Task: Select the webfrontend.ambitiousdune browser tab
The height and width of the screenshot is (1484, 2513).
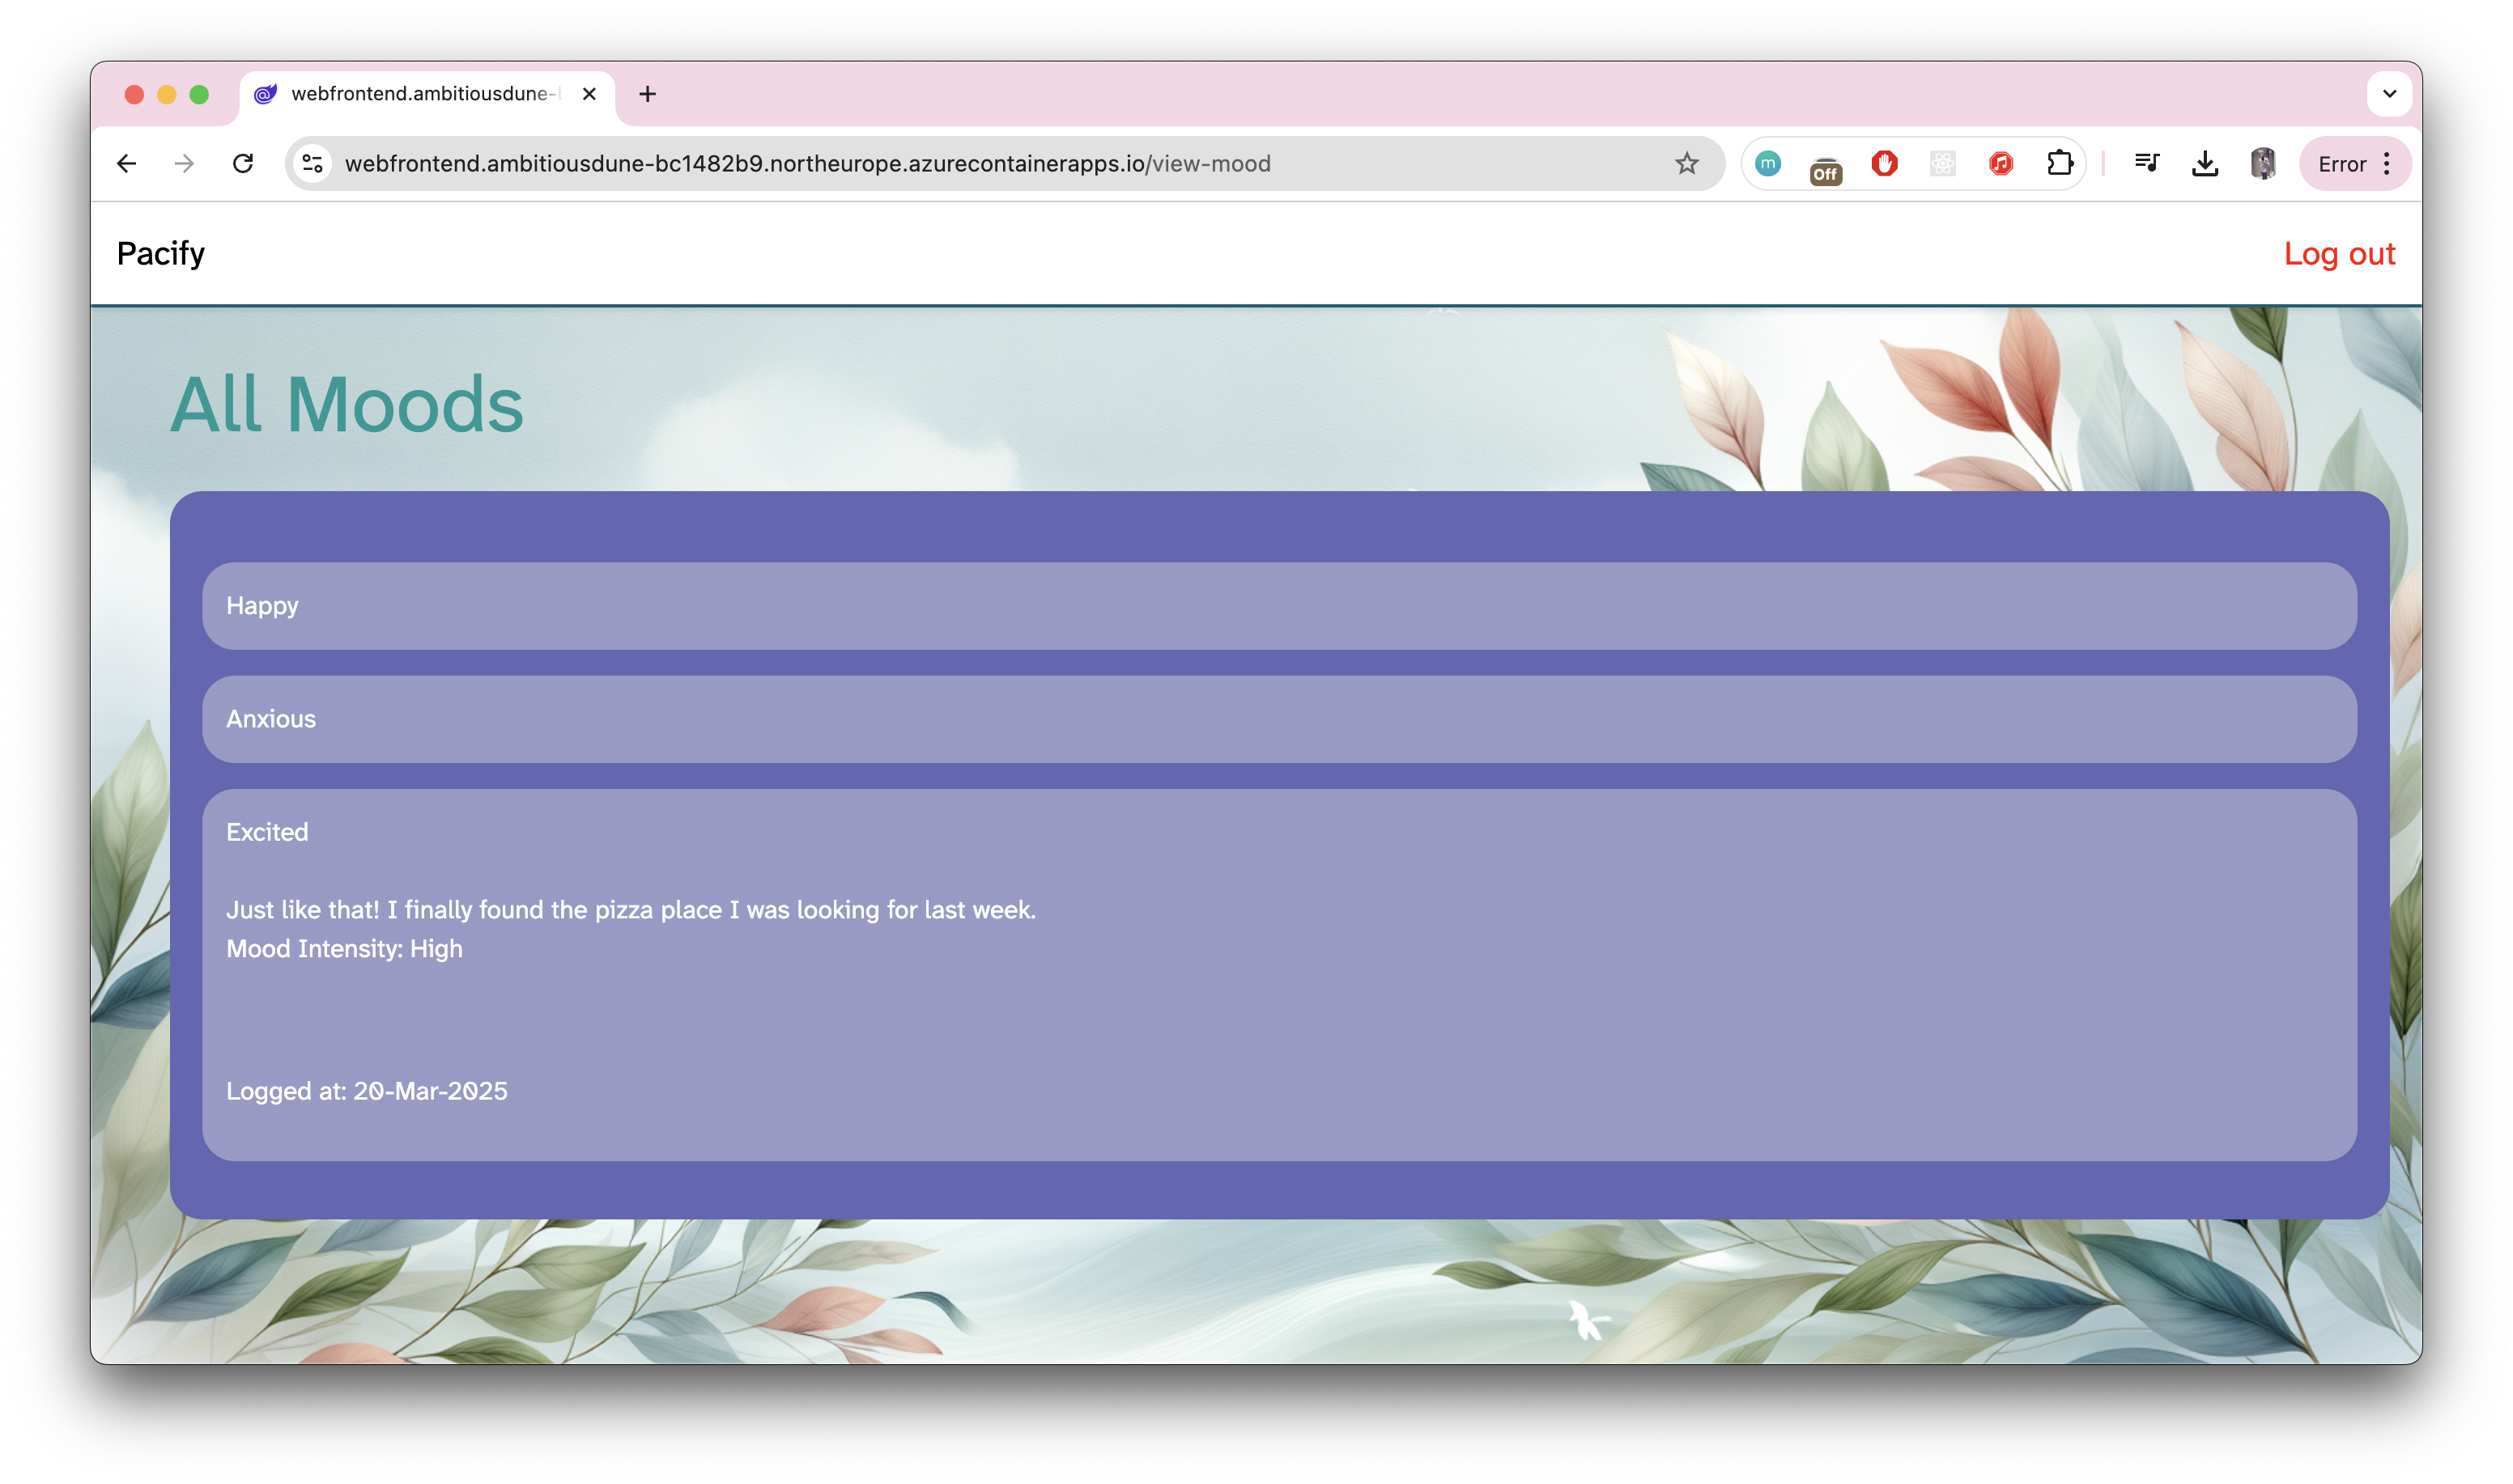Action: pyautogui.click(x=420, y=94)
